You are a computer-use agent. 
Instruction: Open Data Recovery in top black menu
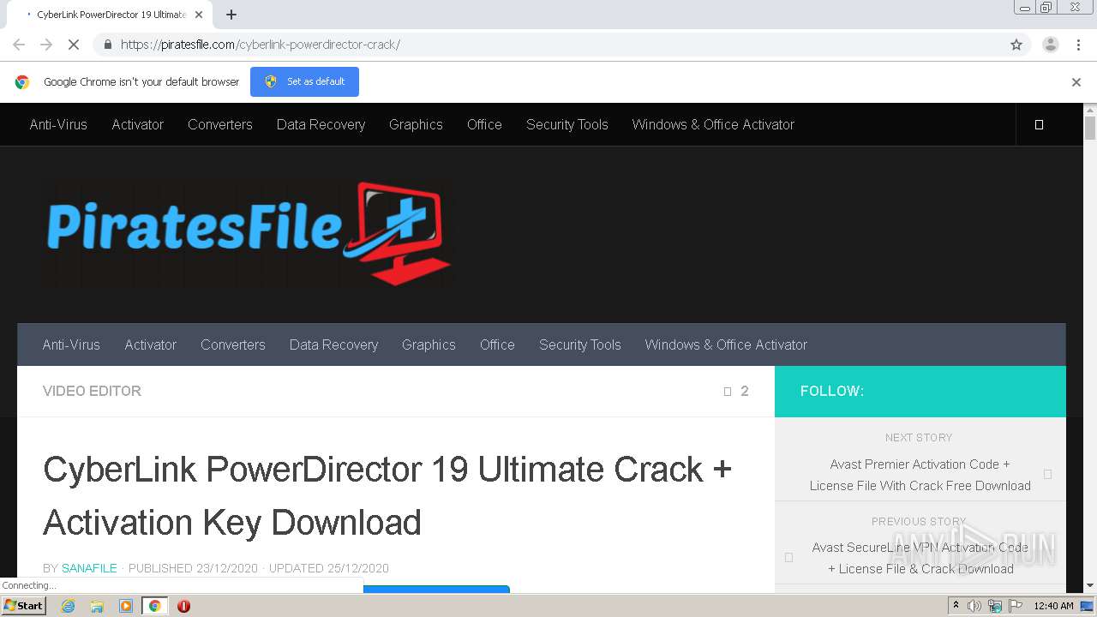321,124
